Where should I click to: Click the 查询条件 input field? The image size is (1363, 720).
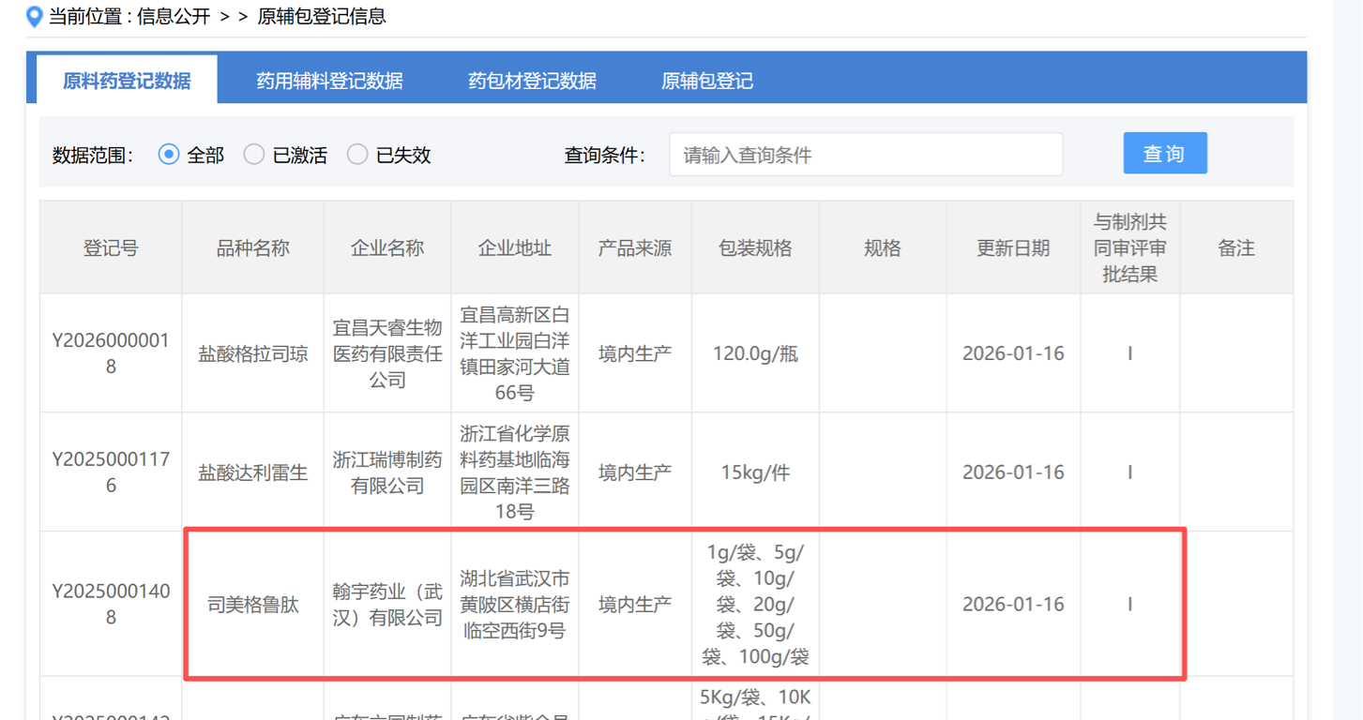tap(866, 155)
